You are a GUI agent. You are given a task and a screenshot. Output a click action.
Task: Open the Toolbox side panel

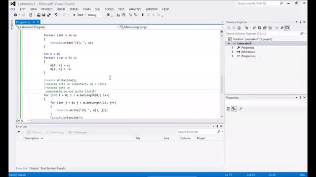pos(12,25)
